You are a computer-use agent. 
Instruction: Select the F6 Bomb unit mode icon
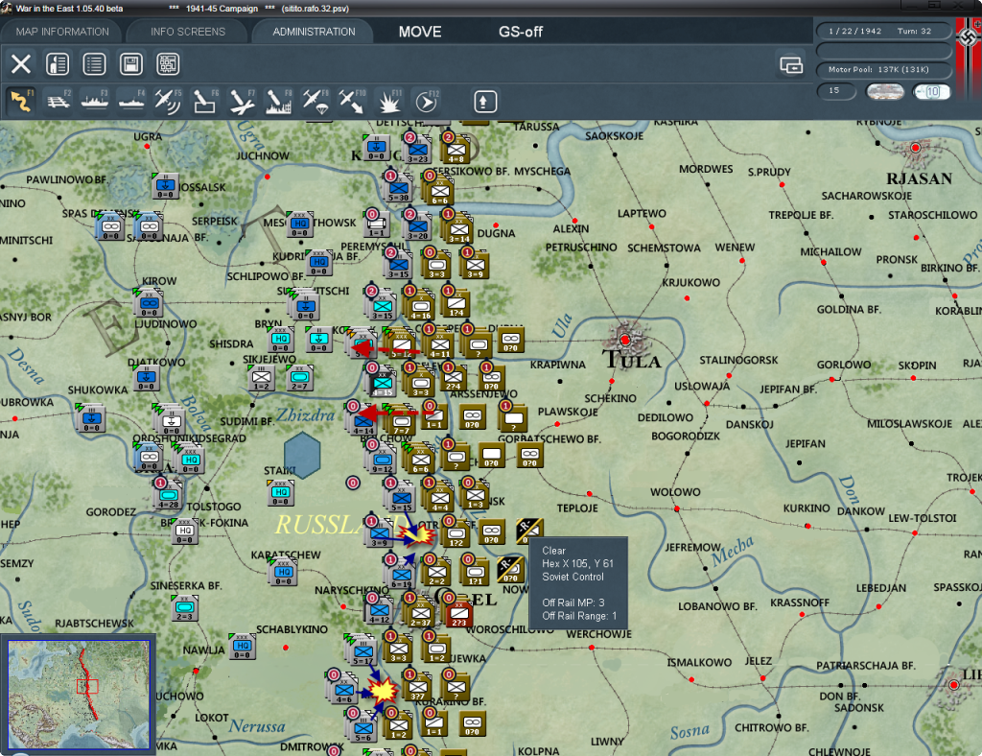(x=205, y=101)
